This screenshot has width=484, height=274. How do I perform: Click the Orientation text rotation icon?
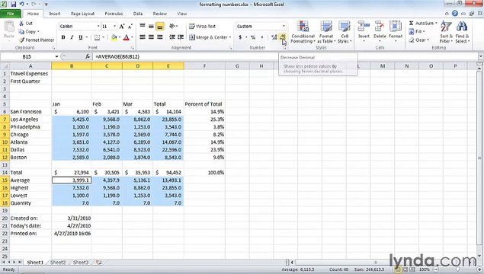(x=172, y=26)
